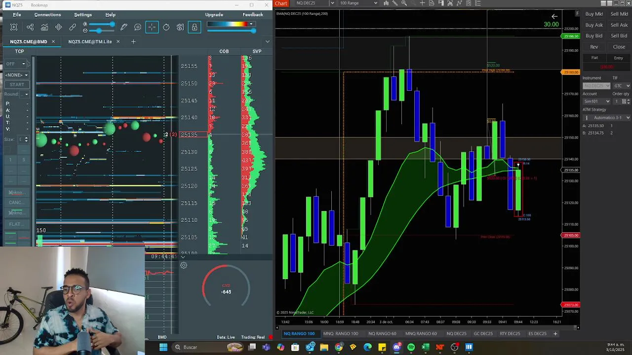Click the Bookmap add-ons diamond icon
This screenshot has width=632, height=355.
[59, 27]
